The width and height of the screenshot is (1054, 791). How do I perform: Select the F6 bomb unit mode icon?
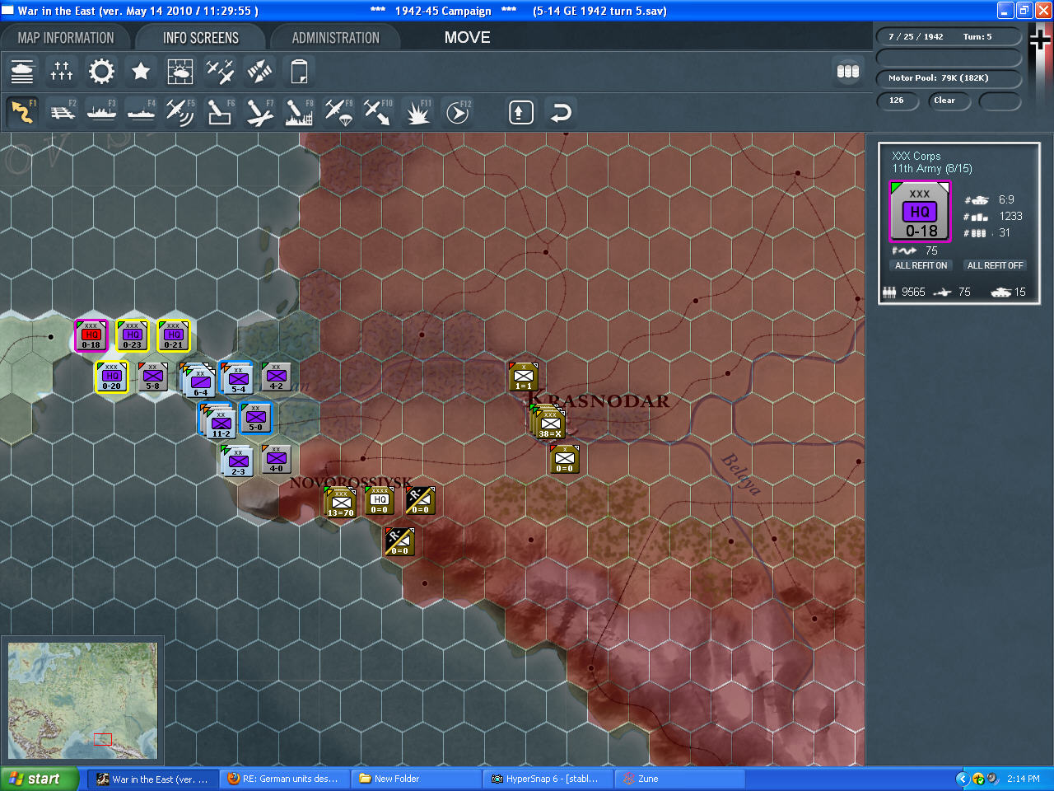point(220,112)
